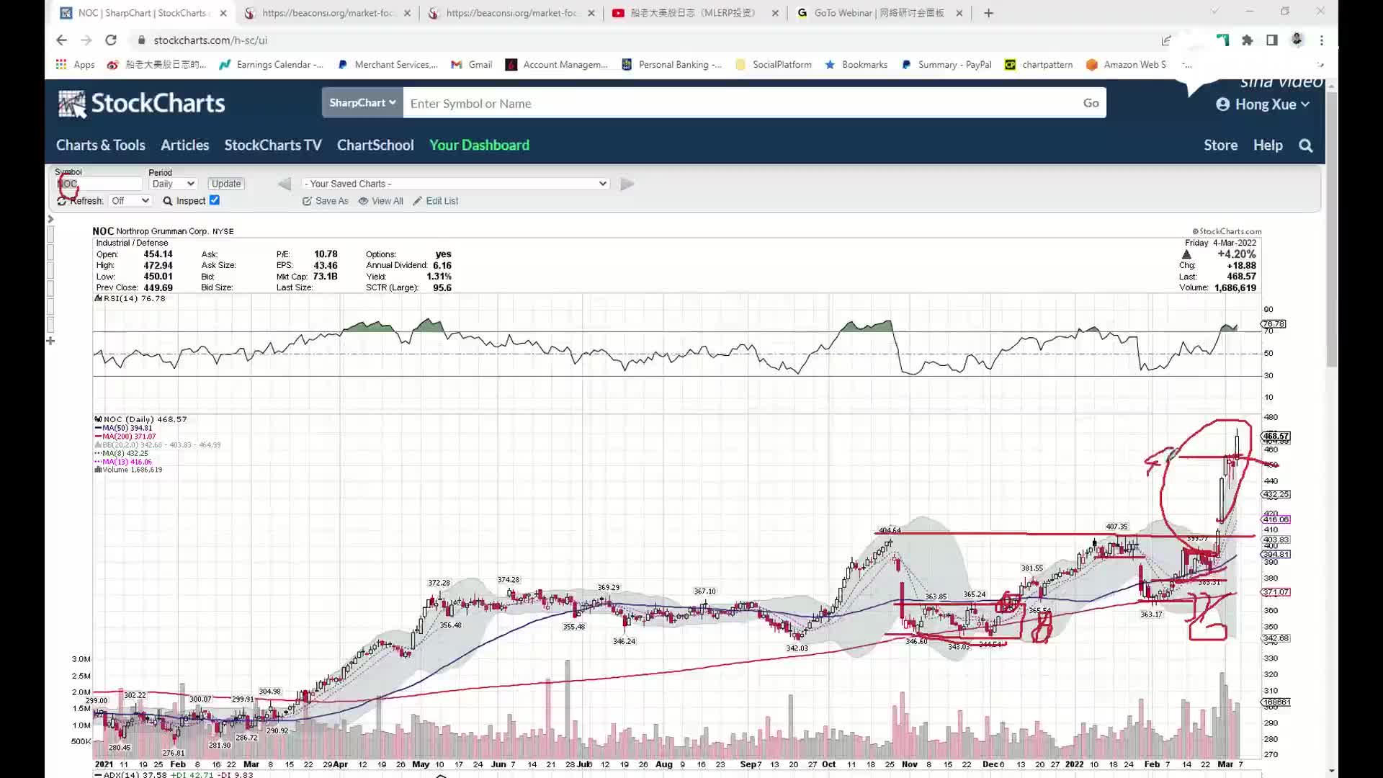The height and width of the screenshot is (778, 1383).
Task: Click the site search magnifier icon
Action: [x=1305, y=146]
